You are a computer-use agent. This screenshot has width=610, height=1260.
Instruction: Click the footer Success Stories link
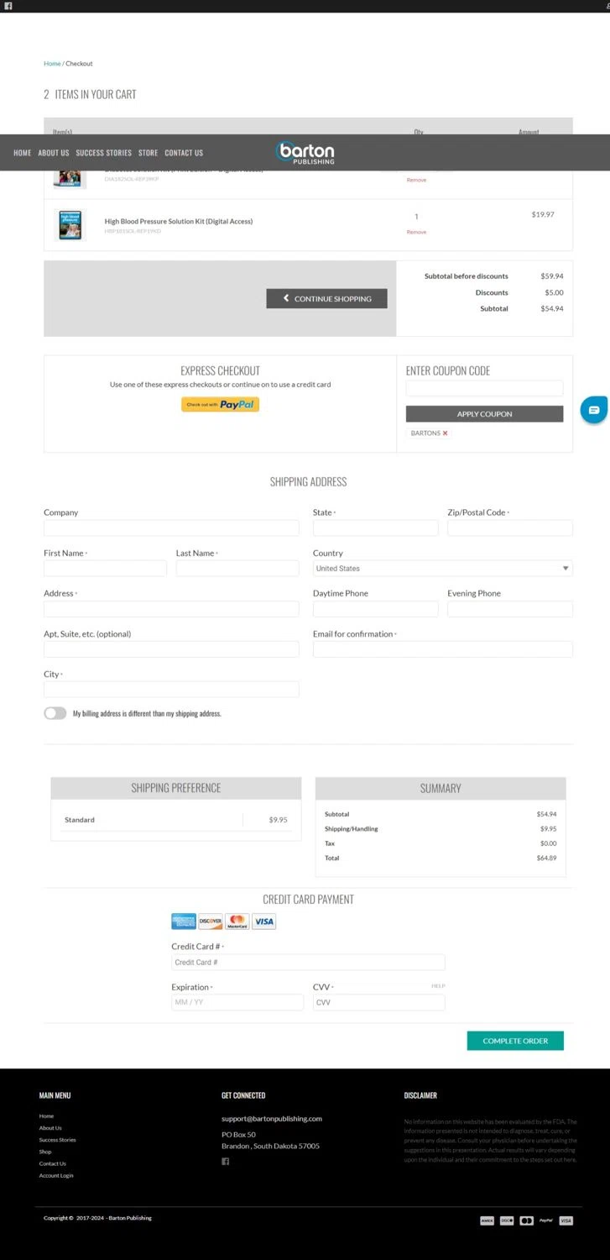(57, 1140)
